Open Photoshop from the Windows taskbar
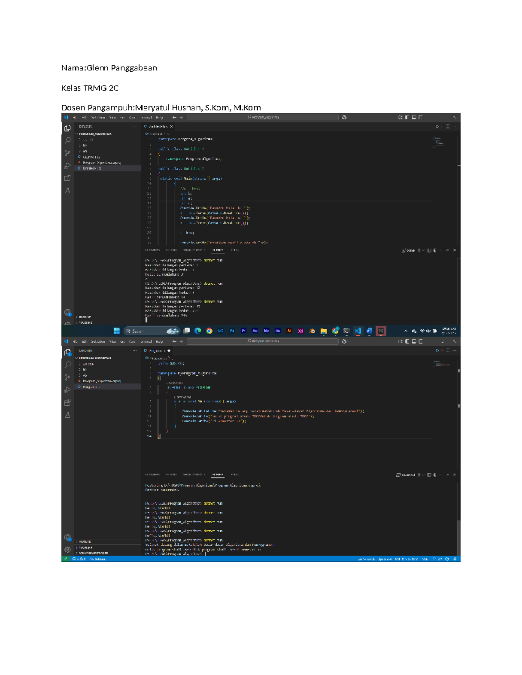 (x=232, y=331)
